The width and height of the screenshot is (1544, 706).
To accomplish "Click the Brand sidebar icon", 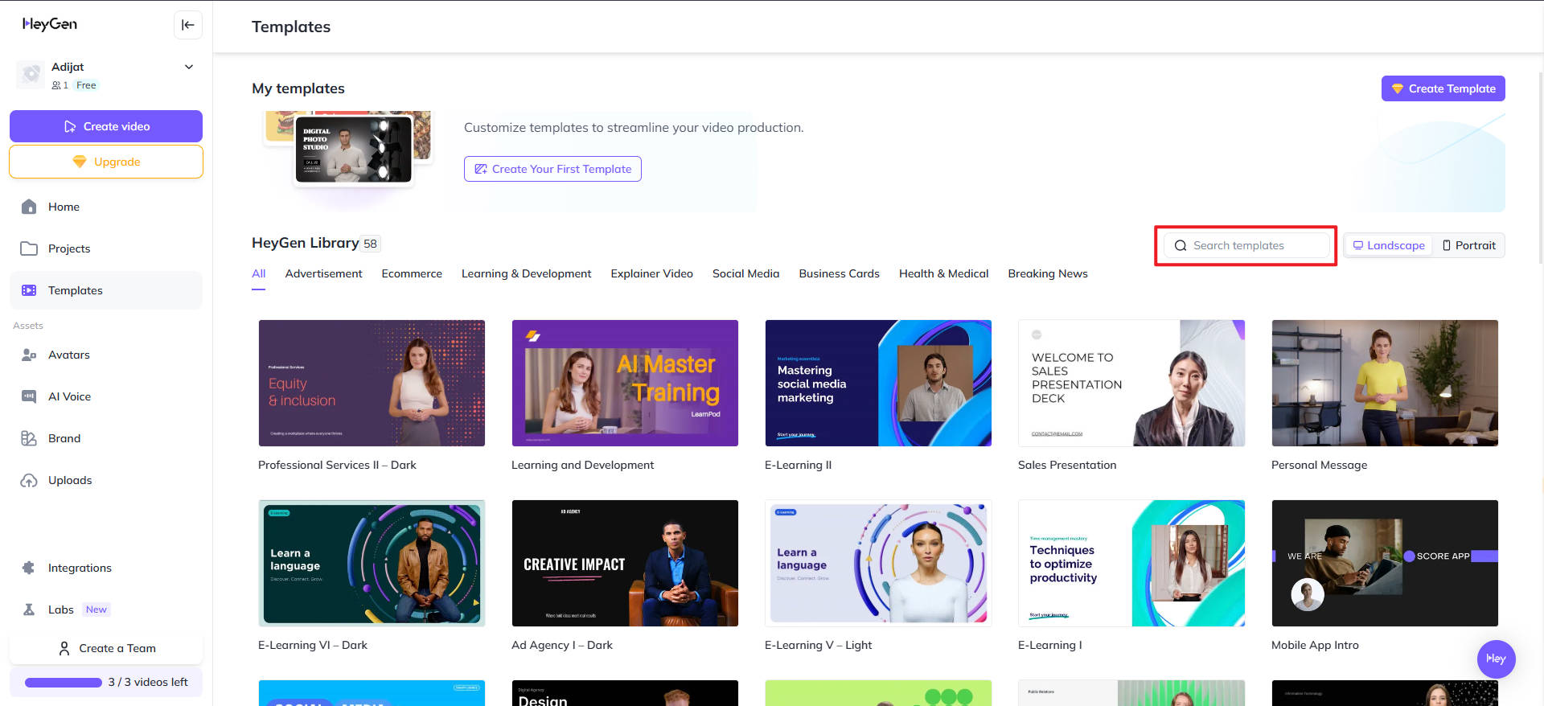I will click(x=29, y=438).
